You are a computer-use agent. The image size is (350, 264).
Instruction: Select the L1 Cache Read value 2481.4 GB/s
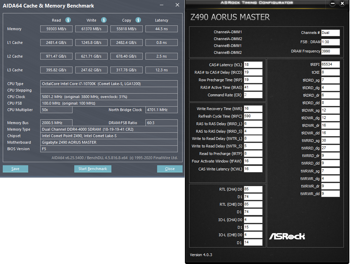[x=56, y=43]
